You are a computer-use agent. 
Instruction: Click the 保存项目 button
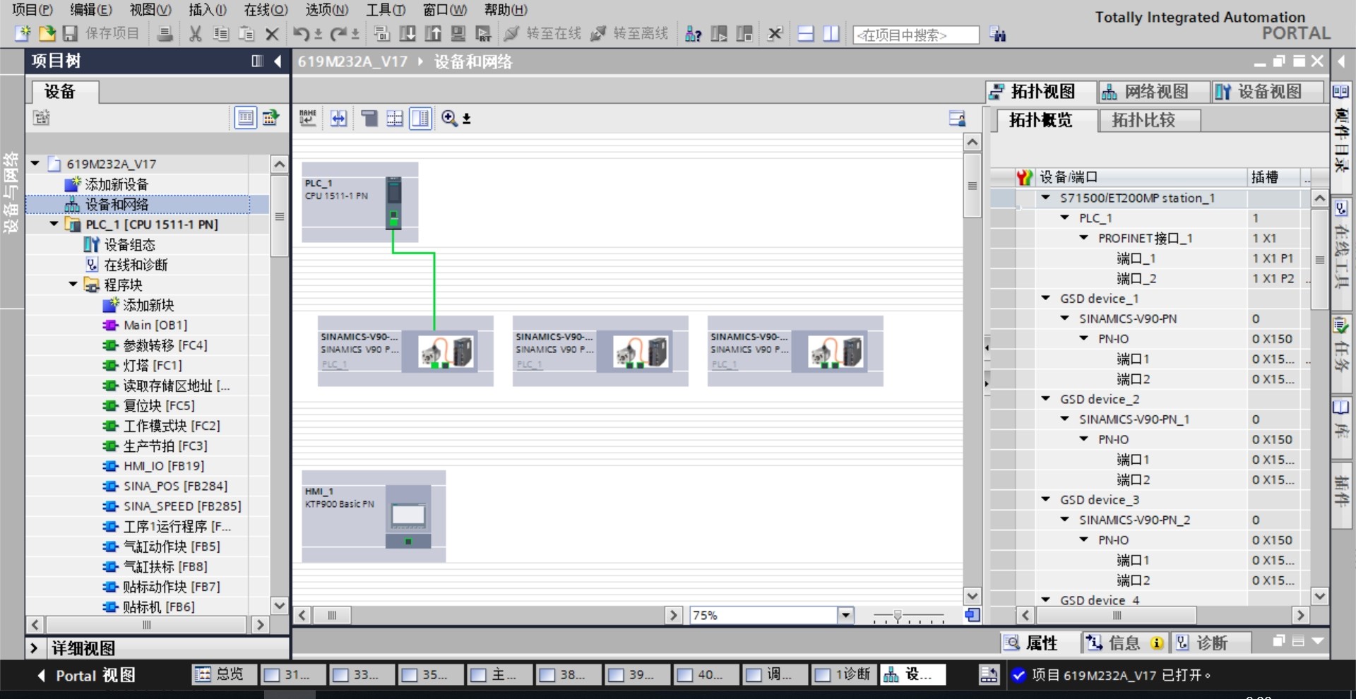point(101,33)
